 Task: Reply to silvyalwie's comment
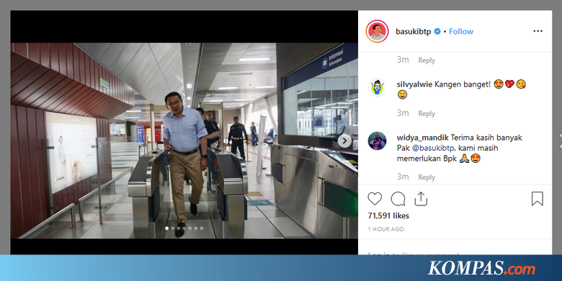[x=427, y=113]
